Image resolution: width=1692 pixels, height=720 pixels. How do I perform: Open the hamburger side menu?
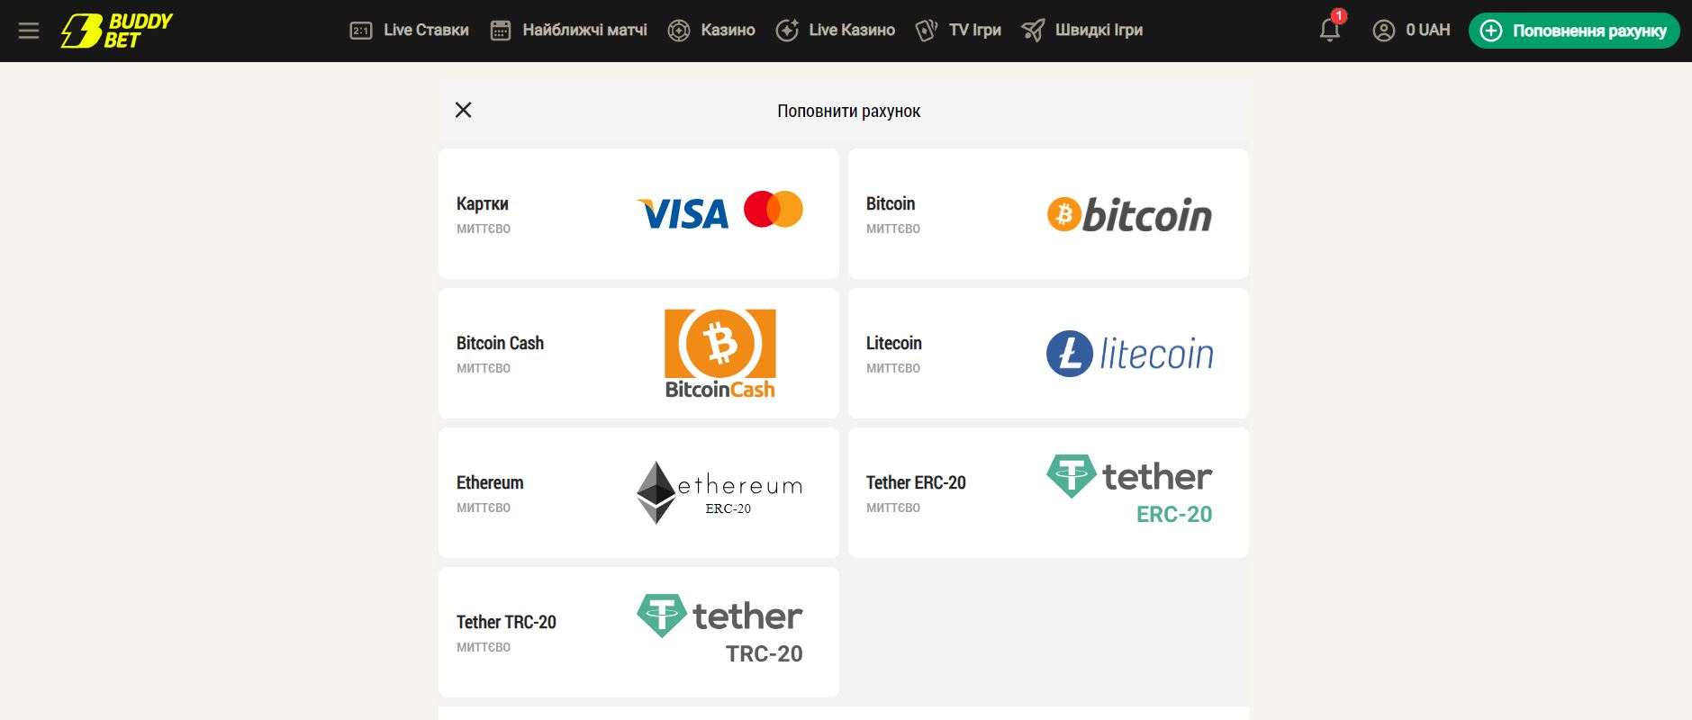pos(29,31)
